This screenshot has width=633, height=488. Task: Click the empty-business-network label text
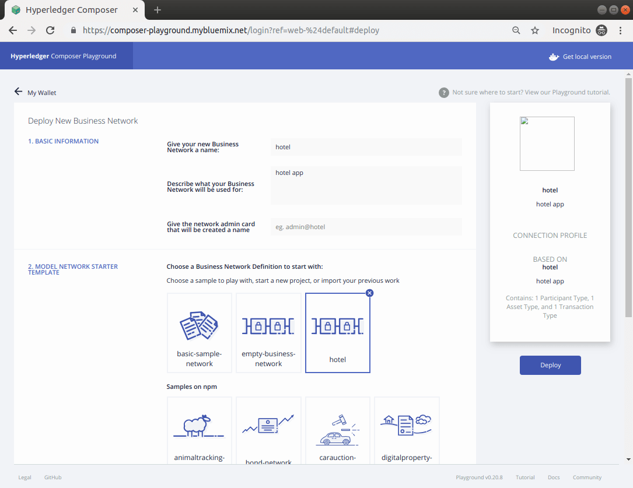268,359
